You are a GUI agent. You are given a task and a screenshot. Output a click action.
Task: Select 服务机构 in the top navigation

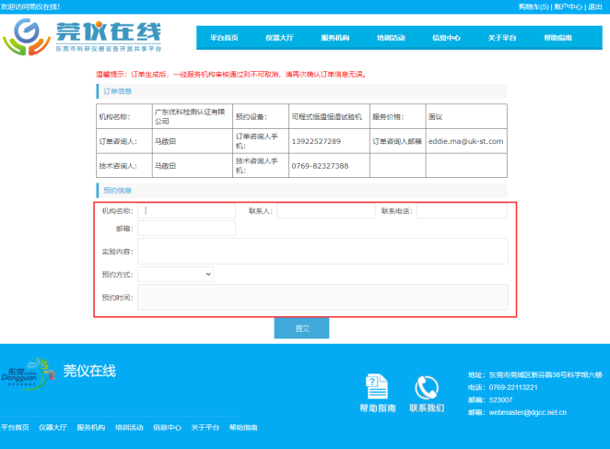click(x=334, y=38)
